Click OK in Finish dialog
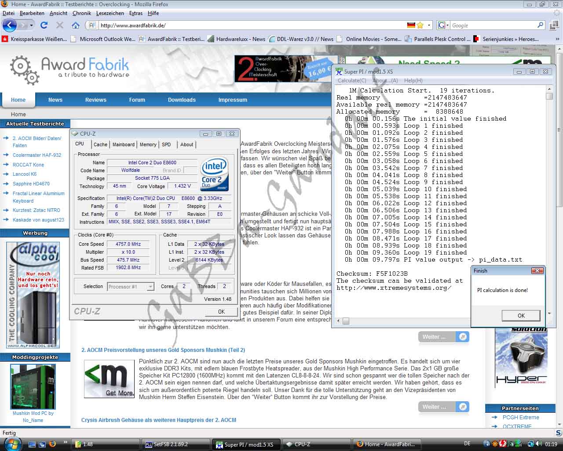563x451 pixels. click(x=521, y=315)
